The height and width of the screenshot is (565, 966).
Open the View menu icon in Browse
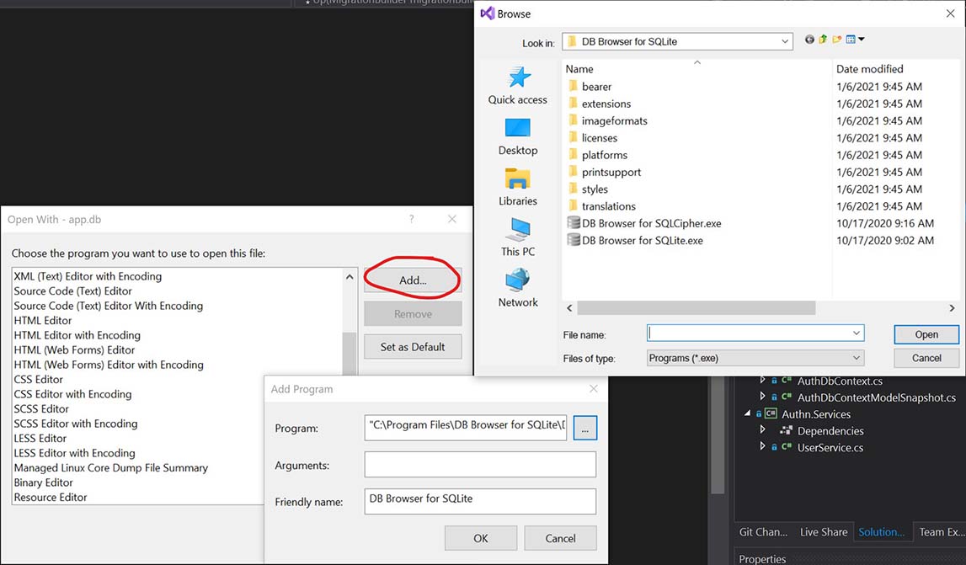coord(855,40)
